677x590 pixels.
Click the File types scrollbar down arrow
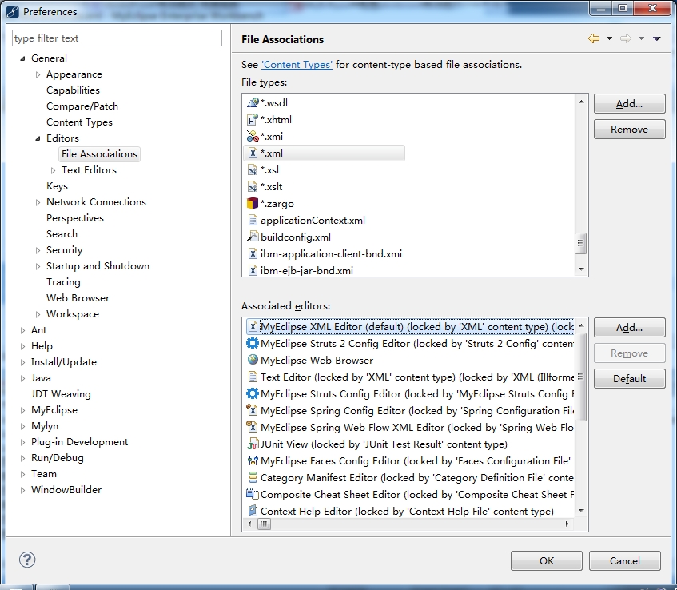(x=581, y=269)
